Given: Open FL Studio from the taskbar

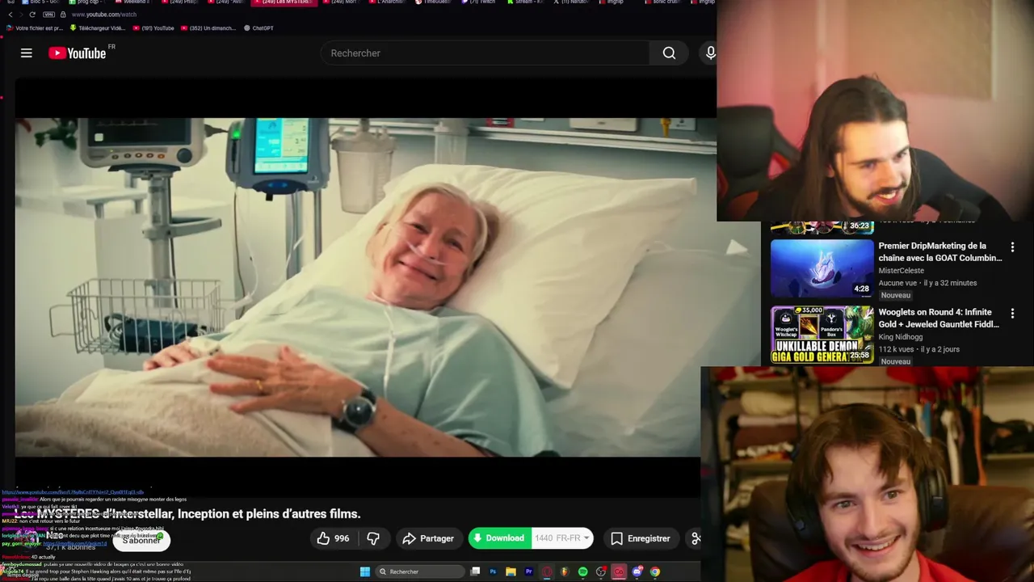Looking at the screenshot, I should tap(565, 571).
